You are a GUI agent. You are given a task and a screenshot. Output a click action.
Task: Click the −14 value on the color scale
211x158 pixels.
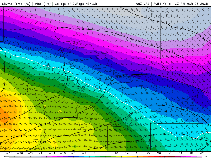(52, 153)
